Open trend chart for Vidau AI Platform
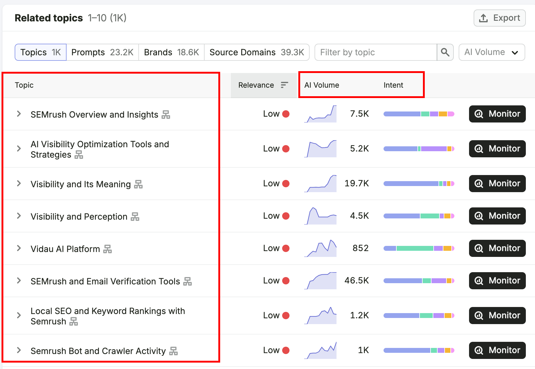 click(320, 248)
